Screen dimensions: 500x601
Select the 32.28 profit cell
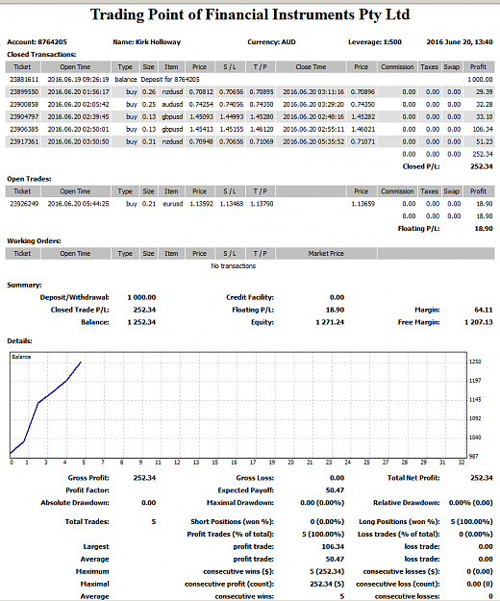coord(485,104)
